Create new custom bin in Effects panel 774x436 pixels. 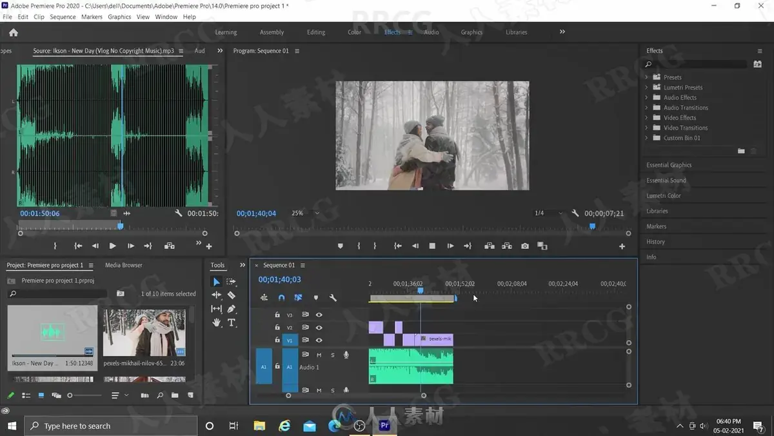(741, 151)
